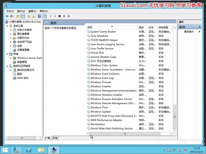Collapse the 服务 section in actions pane
The height and width of the screenshot is (154, 206).
199,27
